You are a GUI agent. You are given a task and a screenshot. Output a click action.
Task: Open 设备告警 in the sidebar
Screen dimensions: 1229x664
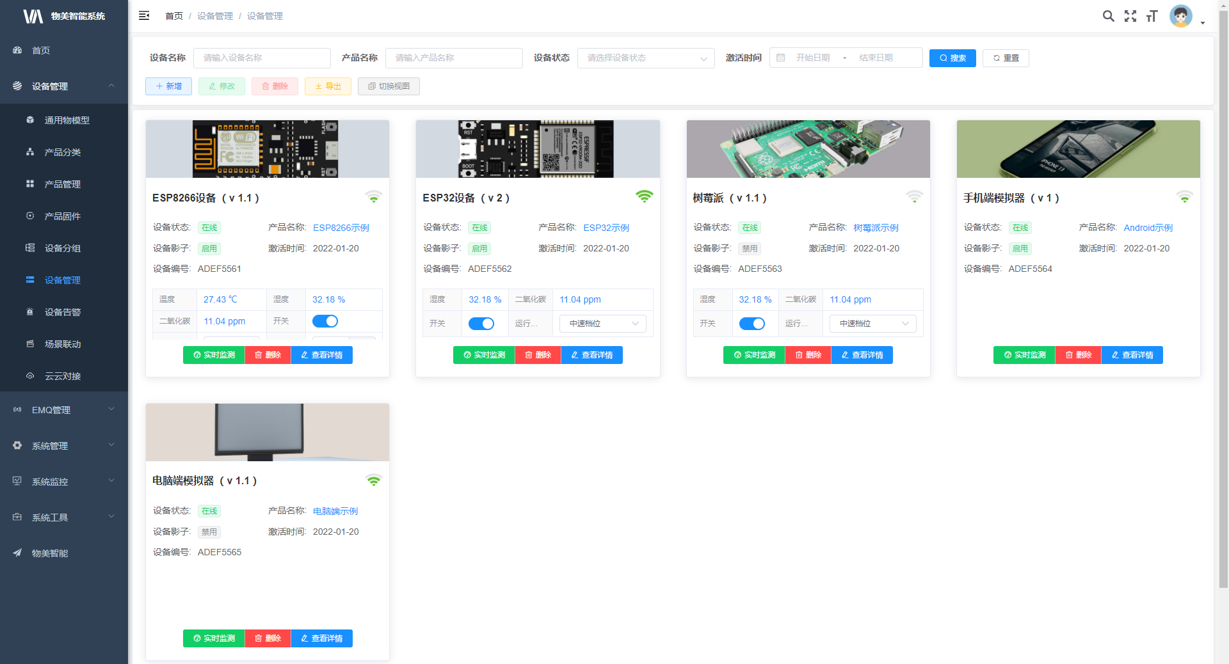coord(62,312)
